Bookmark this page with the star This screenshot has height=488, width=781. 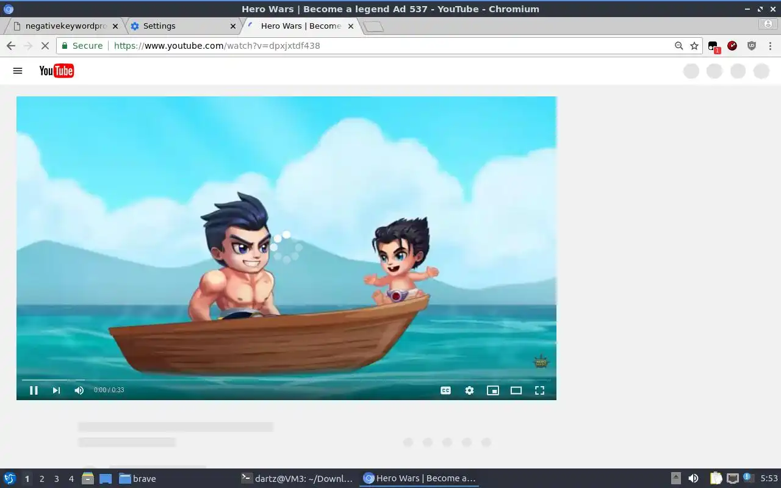tap(694, 46)
